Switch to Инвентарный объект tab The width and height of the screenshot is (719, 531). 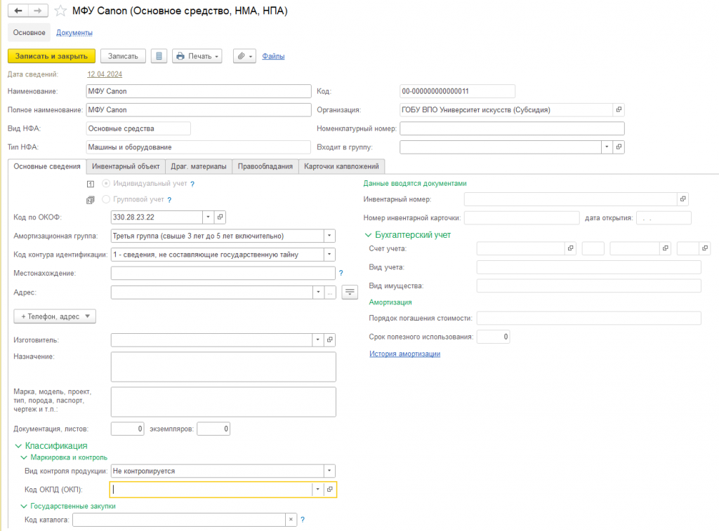(x=126, y=166)
